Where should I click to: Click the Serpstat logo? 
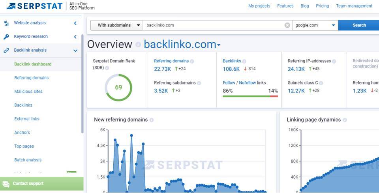pos(35,6)
